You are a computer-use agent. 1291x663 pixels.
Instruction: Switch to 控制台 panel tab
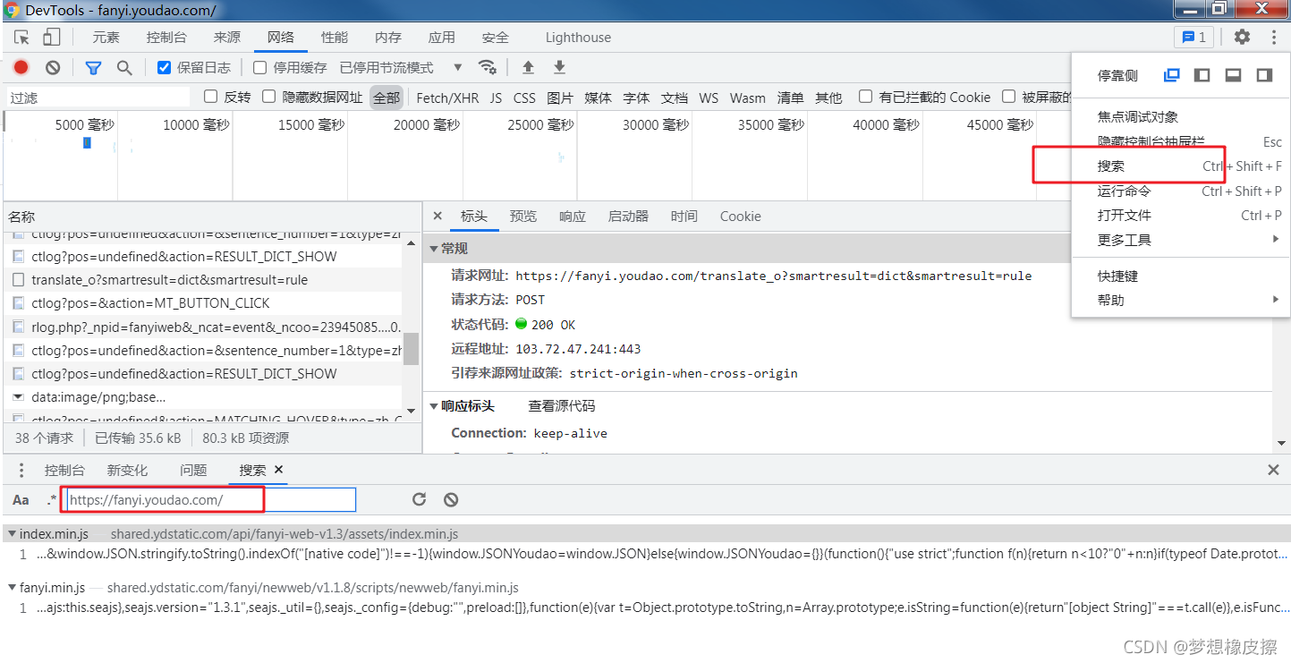166,38
